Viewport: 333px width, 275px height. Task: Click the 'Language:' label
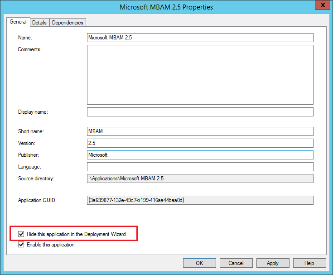coord(30,167)
